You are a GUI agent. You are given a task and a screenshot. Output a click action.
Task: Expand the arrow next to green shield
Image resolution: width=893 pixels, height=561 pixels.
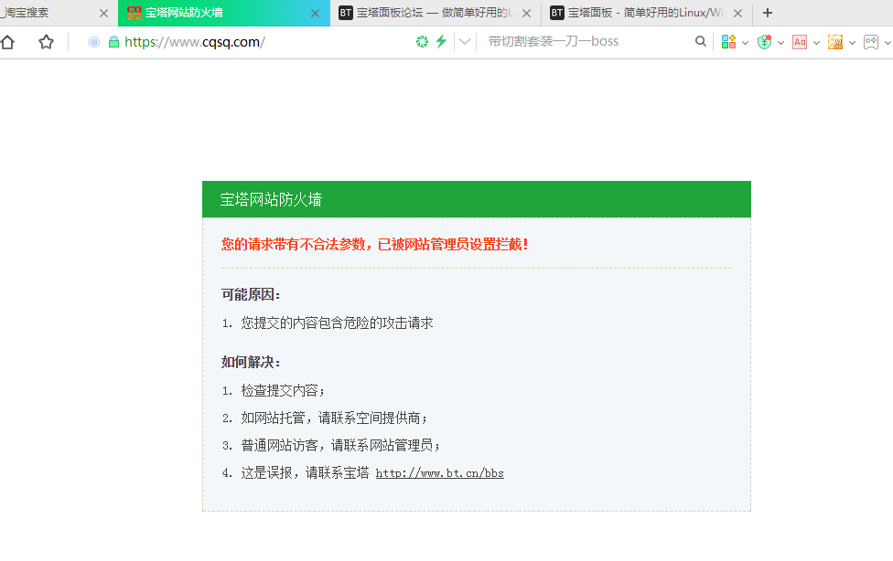coord(780,43)
